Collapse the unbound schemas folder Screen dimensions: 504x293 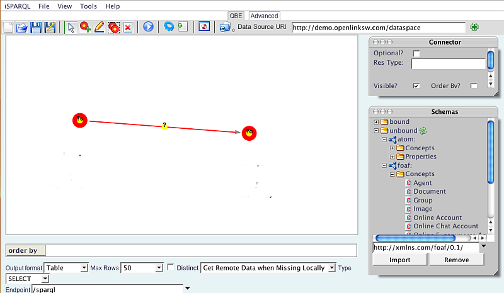pyautogui.click(x=376, y=131)
